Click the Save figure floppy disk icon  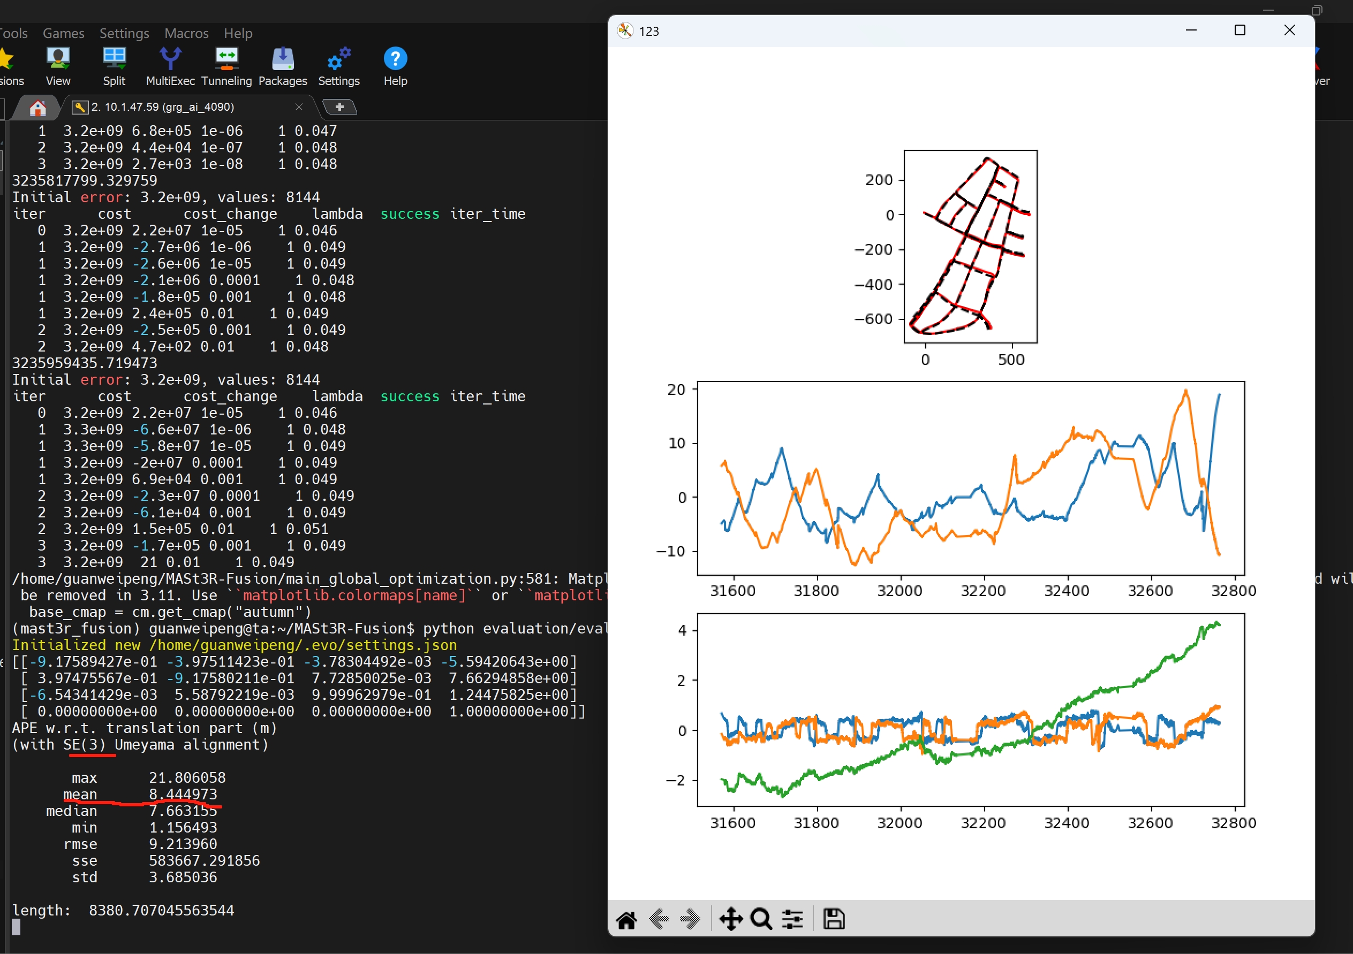pyautogui.click(x=833, y=919)
